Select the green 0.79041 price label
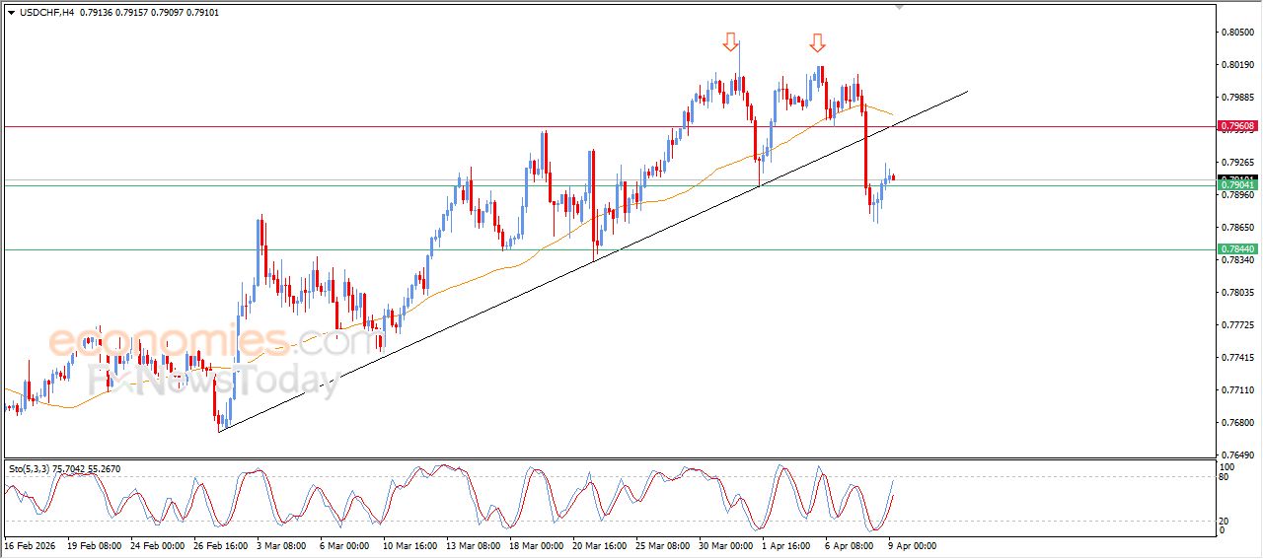 pyautogui.click(x=1237, y=185)
